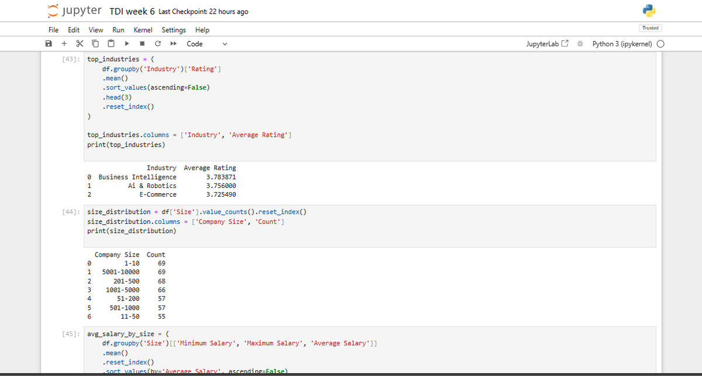Select the cell 43 prompt label

[70, 59]
